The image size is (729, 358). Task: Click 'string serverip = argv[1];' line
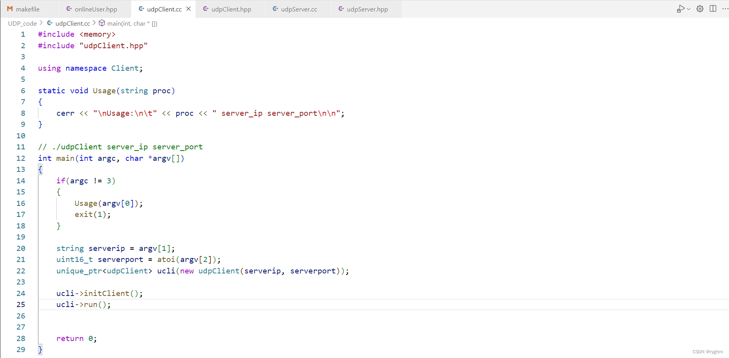pos(116,249)
